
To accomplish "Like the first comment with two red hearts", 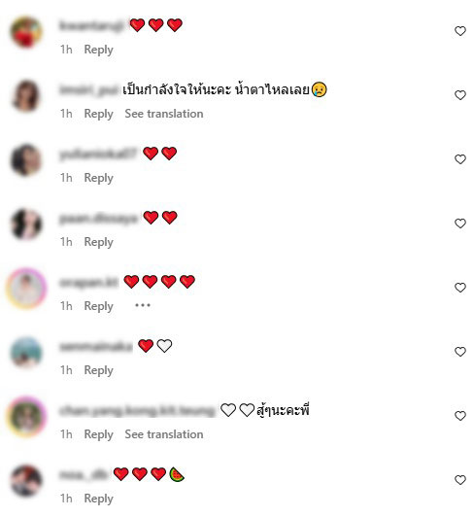I will (x=459, y=159).
